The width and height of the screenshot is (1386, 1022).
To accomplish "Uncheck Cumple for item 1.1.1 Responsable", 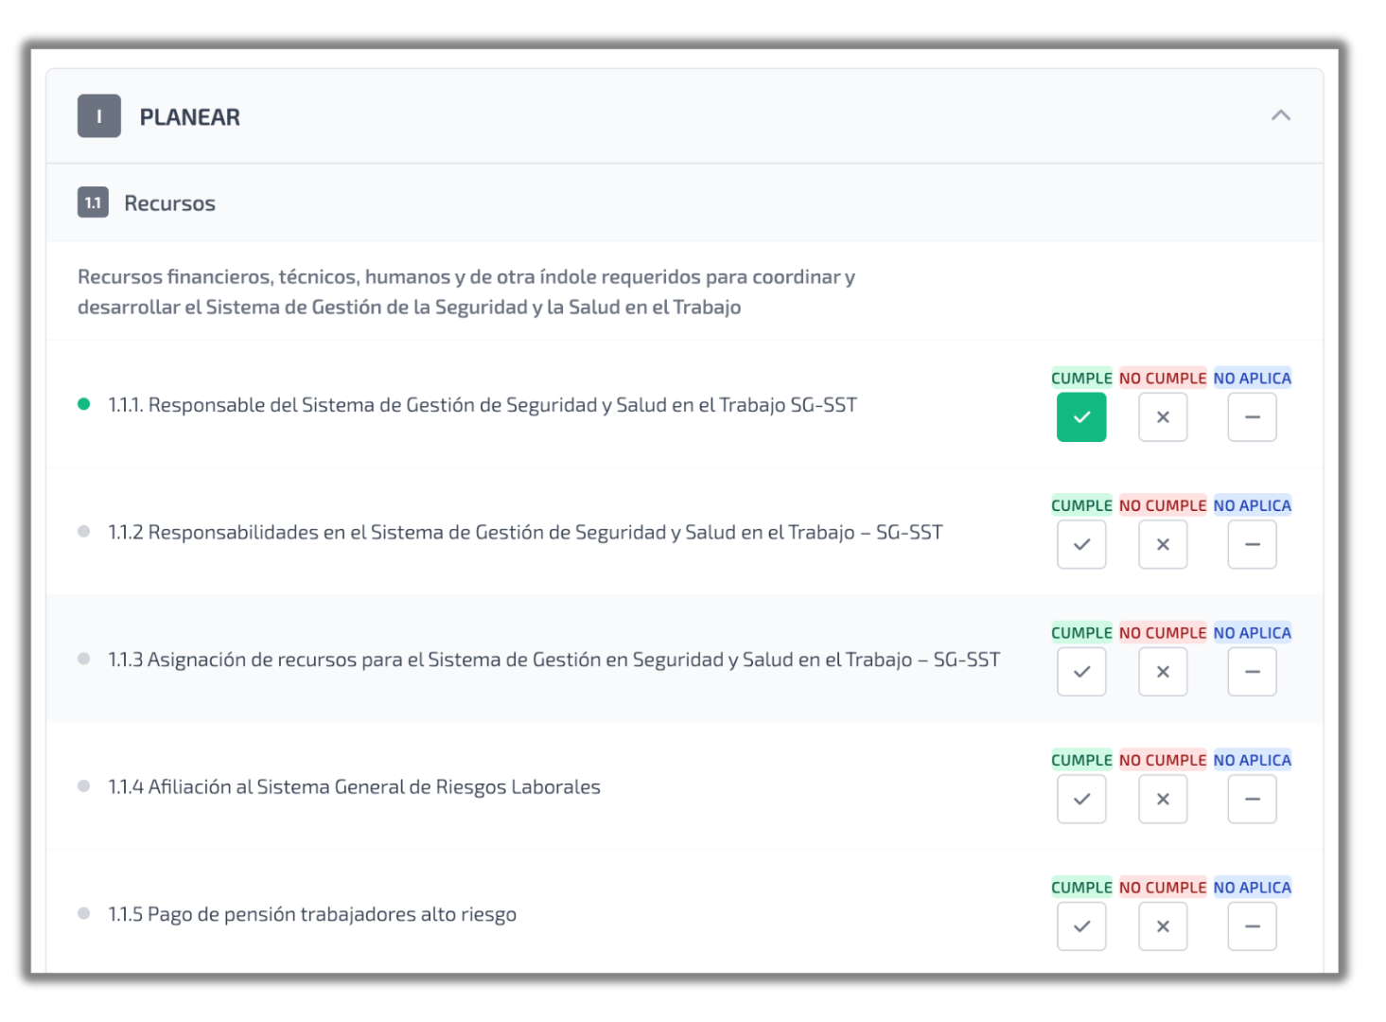I will pos(1081,417).
